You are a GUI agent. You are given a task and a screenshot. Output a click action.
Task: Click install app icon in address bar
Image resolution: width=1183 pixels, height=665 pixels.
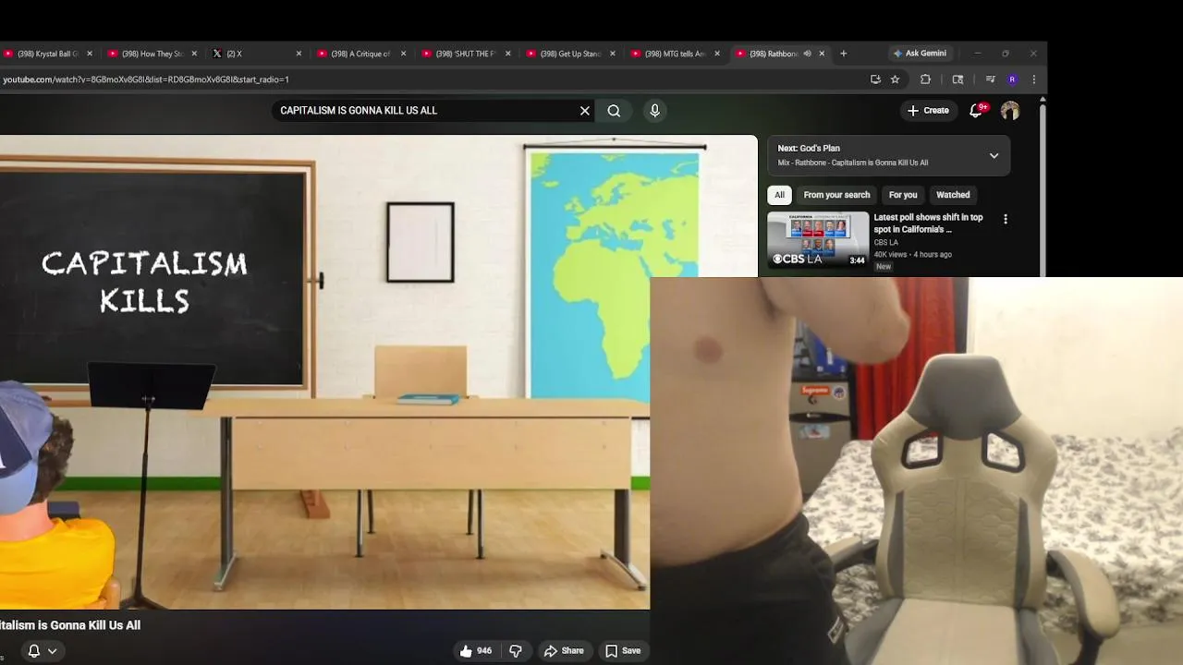875,79
